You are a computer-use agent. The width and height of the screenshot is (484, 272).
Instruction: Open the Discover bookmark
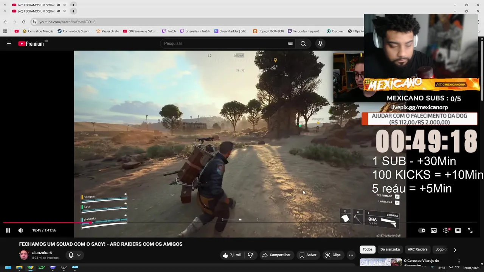[x=335, y=31]
